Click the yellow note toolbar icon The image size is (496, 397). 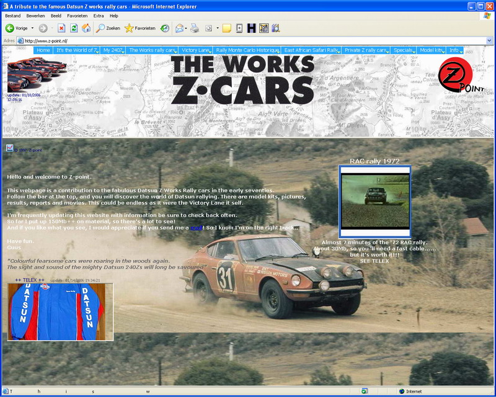tap(226, 28)
